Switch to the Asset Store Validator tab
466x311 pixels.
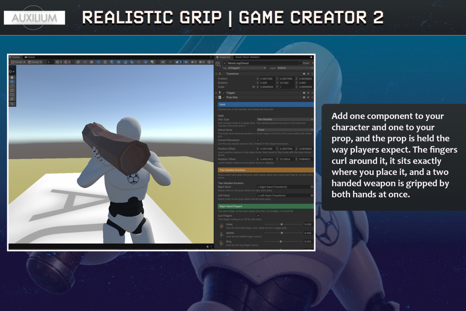click(247, 57)
